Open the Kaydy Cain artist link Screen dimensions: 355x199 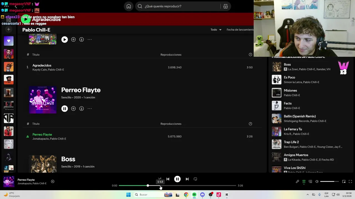tap(39, 70)
